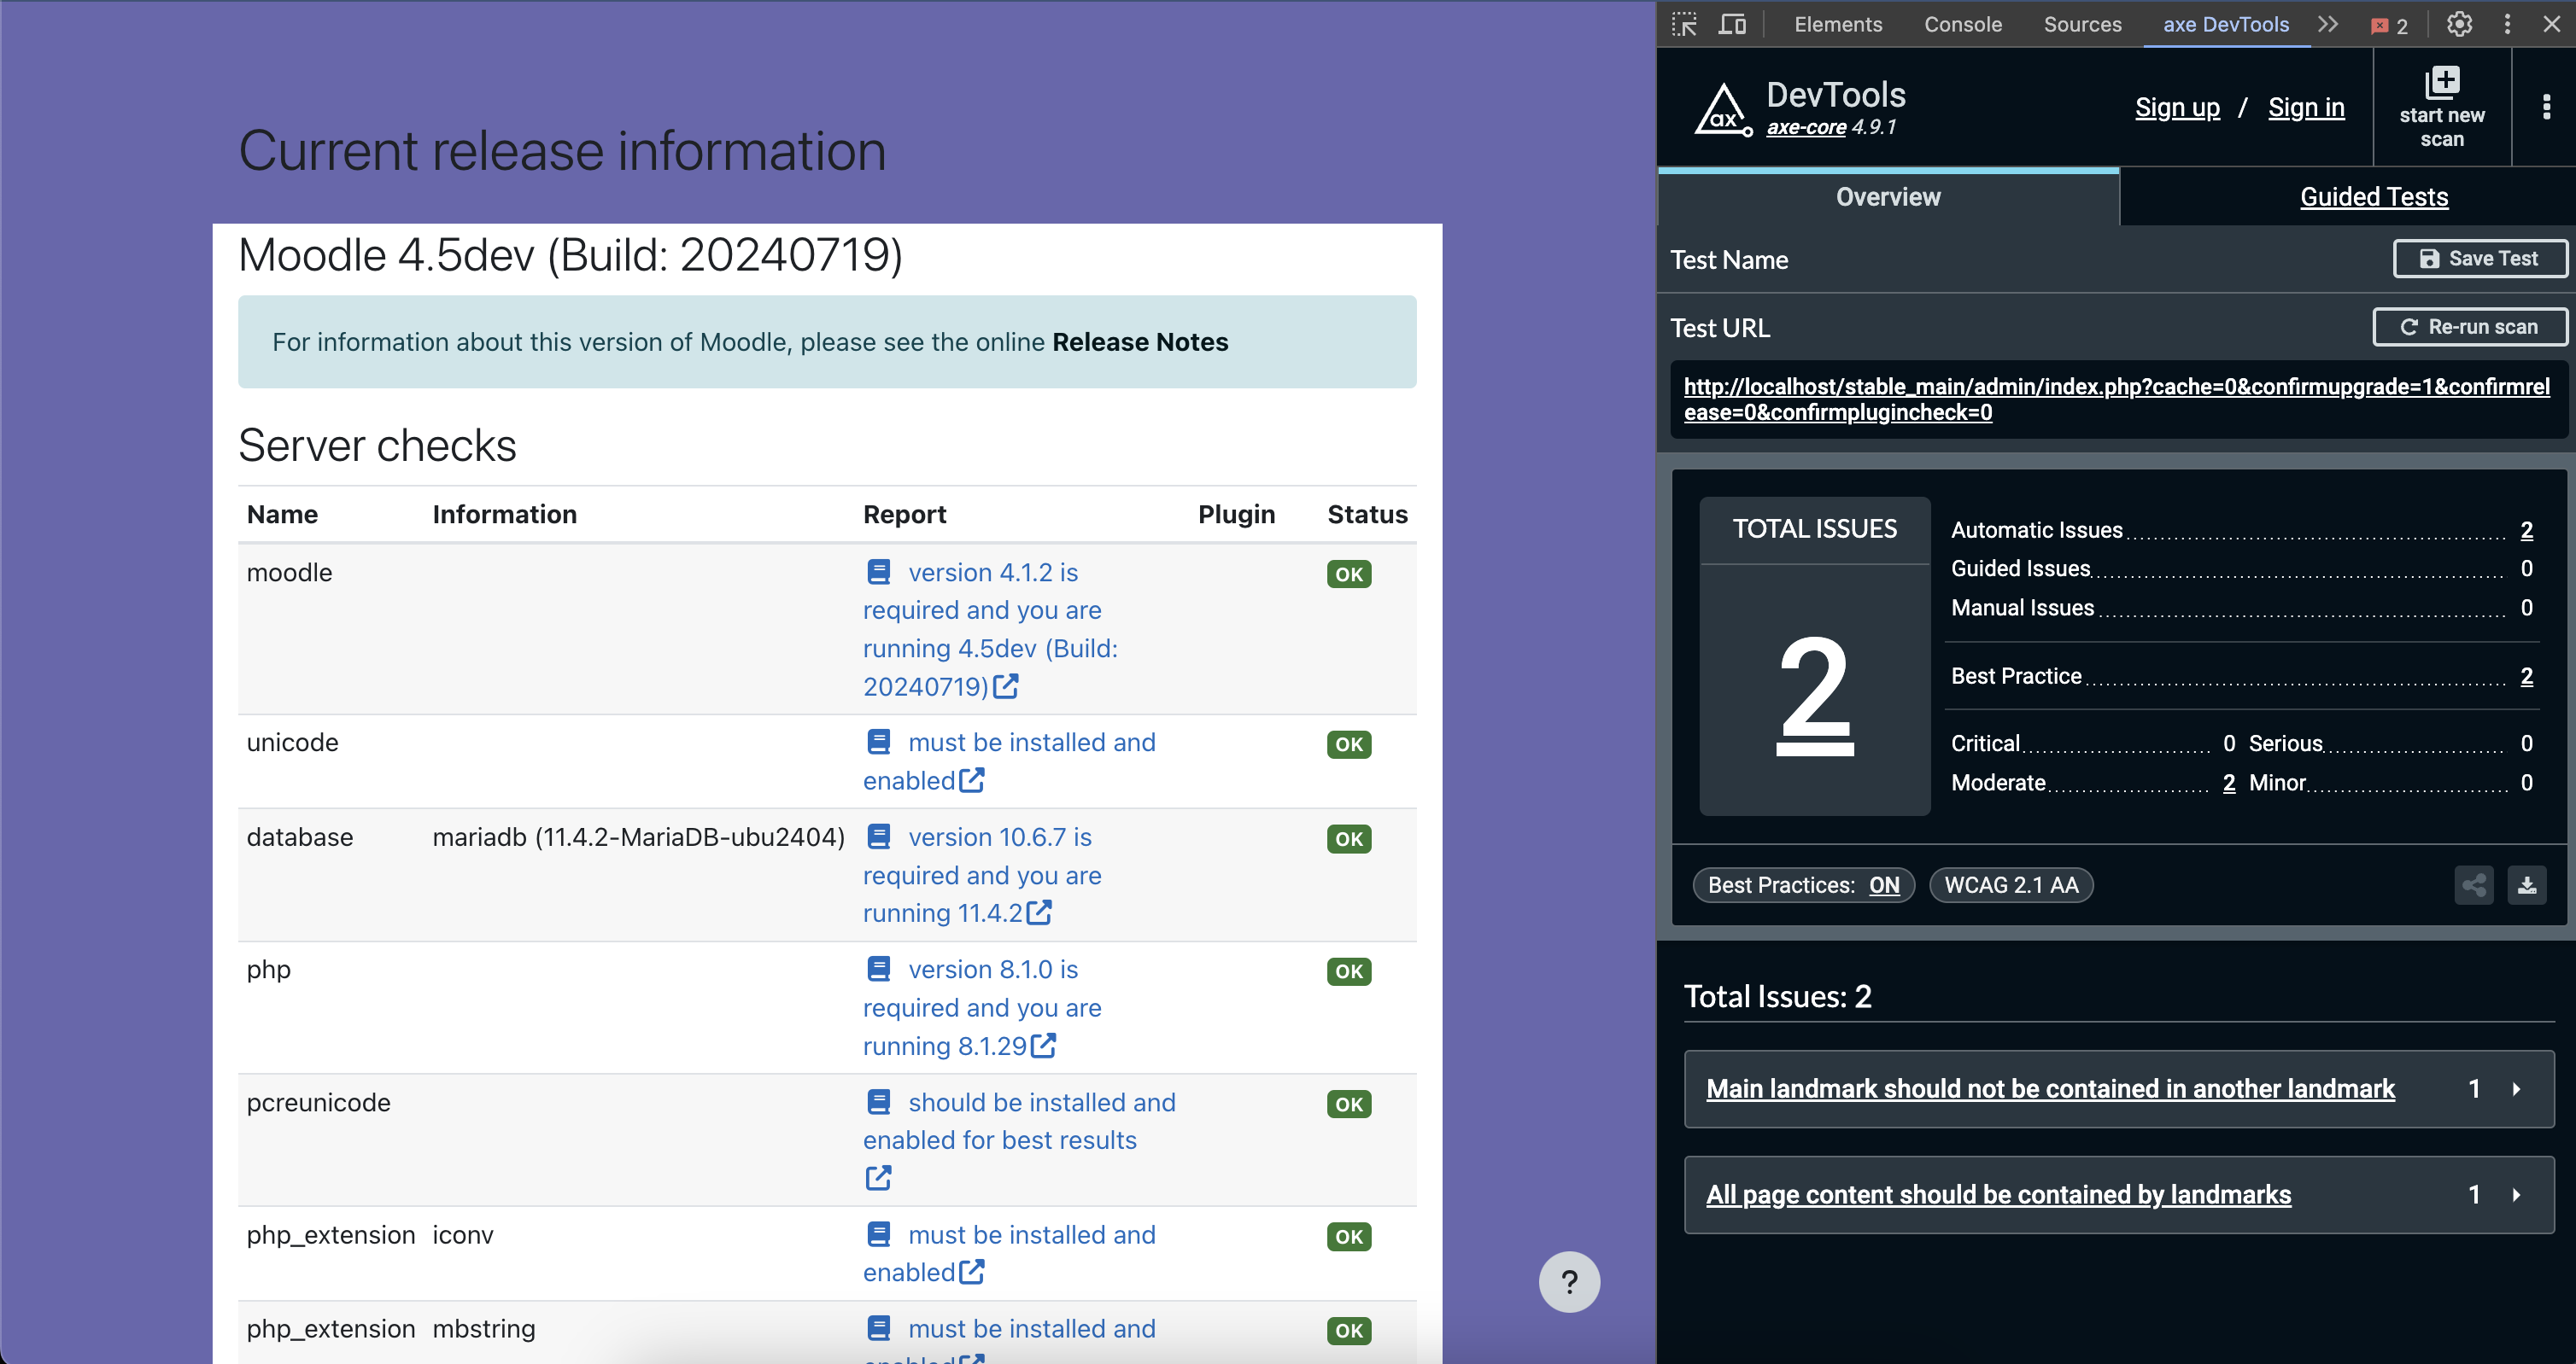Open version 8.1.0 is required report link
Image resolution: width=2576 pixels, height=1364 pixels.
tap(982, 1008)
